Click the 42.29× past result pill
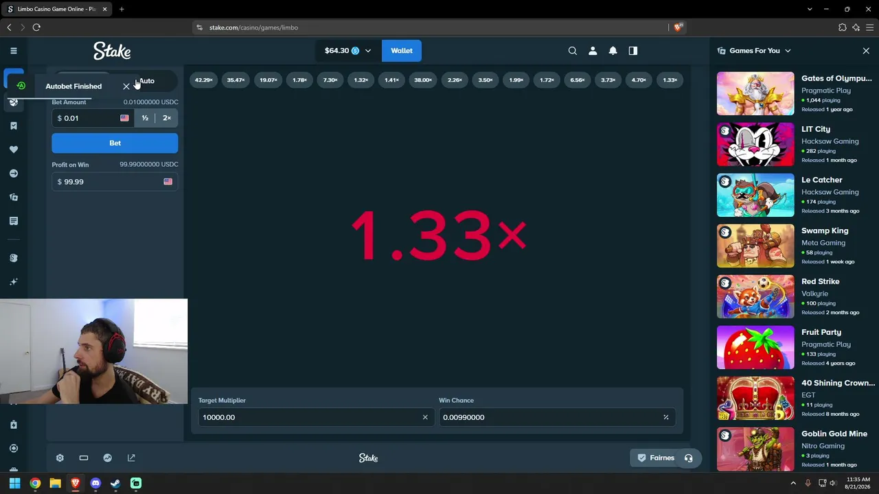The height and width of the screenshot is (494, 879). point(204,80)
